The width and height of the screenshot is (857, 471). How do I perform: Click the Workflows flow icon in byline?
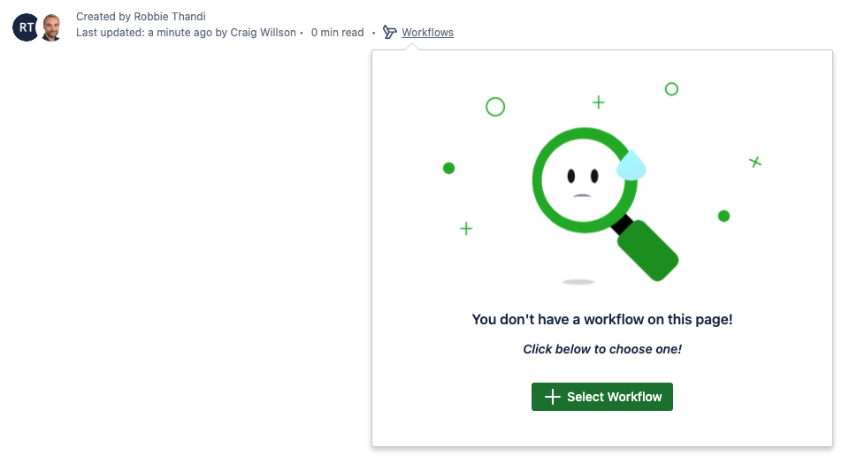pyautogui.click(x=390, y=33)
